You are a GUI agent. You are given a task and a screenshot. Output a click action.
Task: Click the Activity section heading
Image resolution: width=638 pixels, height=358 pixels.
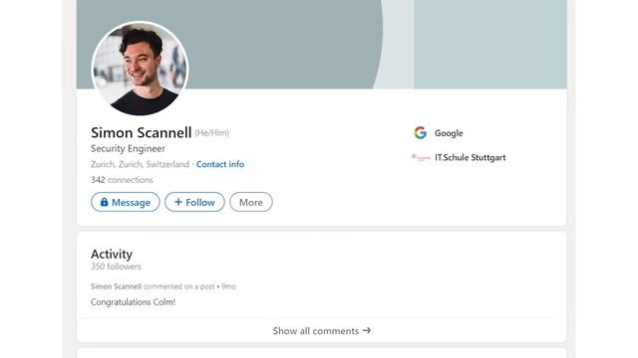coord(112,255)
